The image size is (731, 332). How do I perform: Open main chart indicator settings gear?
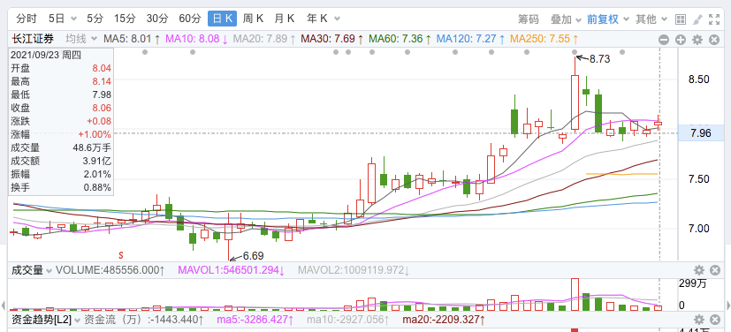pos(697,40)
